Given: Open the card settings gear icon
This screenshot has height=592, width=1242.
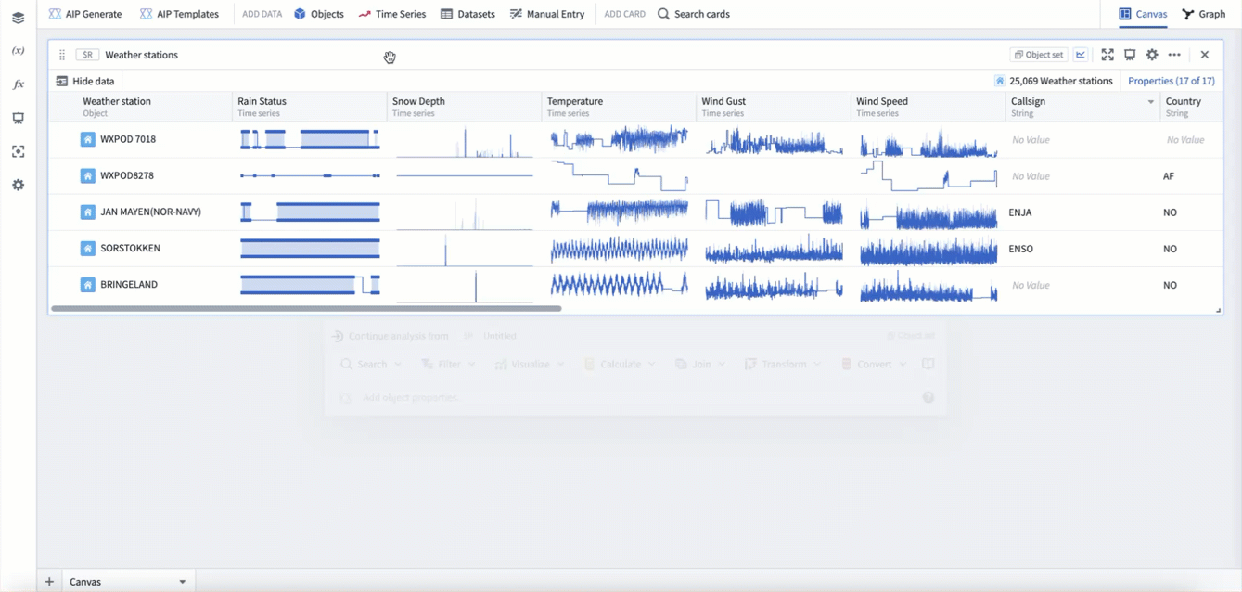Looking at the screenshot, I should pyautogui.click(x=1152, y=55).
